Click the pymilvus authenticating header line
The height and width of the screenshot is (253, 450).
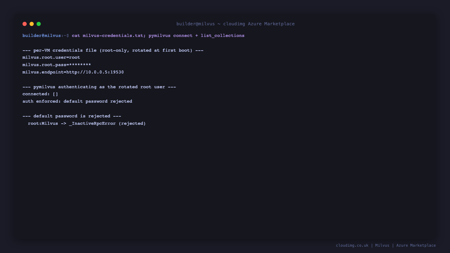click(99, 87)
